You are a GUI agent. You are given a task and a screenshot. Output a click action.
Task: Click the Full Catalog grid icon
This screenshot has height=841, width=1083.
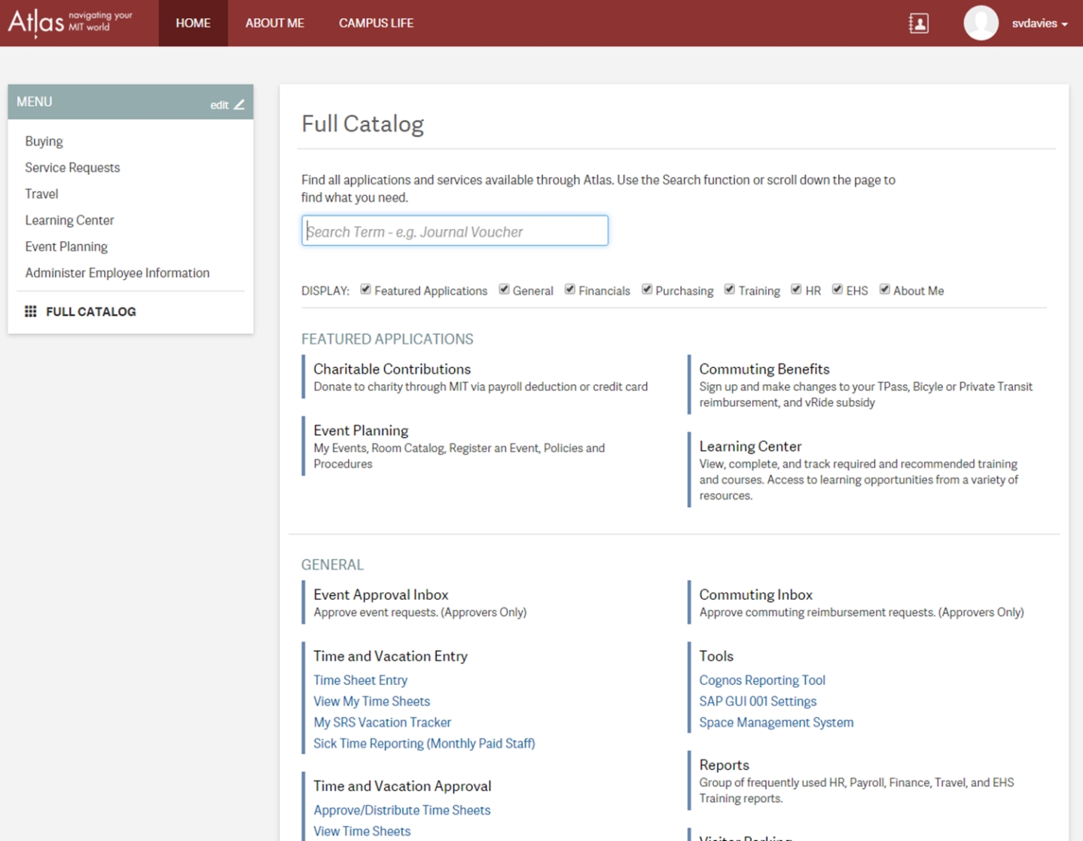[31, 311]
